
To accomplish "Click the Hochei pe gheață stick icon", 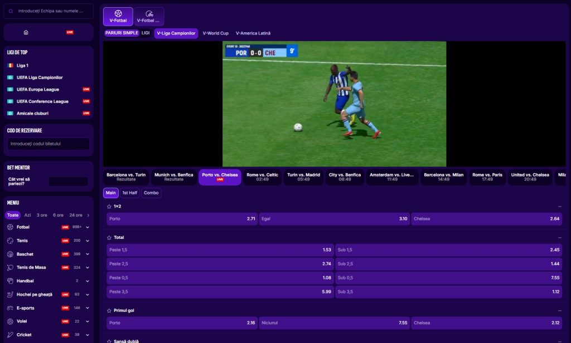I will coord(10,294).
